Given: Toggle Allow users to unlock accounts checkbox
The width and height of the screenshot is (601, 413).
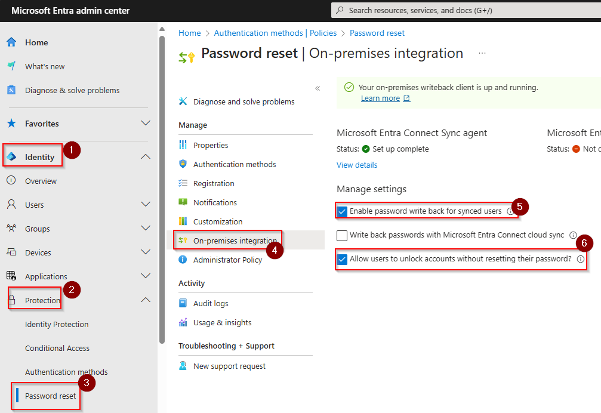Looking at the screenshot, I should point(342,259).
